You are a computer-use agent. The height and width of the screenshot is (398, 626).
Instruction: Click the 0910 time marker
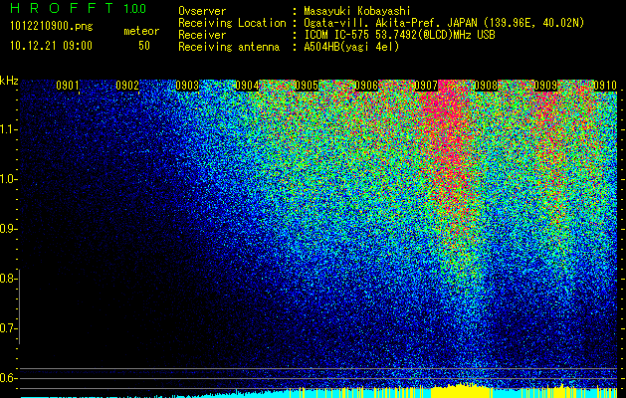[605, 86]
